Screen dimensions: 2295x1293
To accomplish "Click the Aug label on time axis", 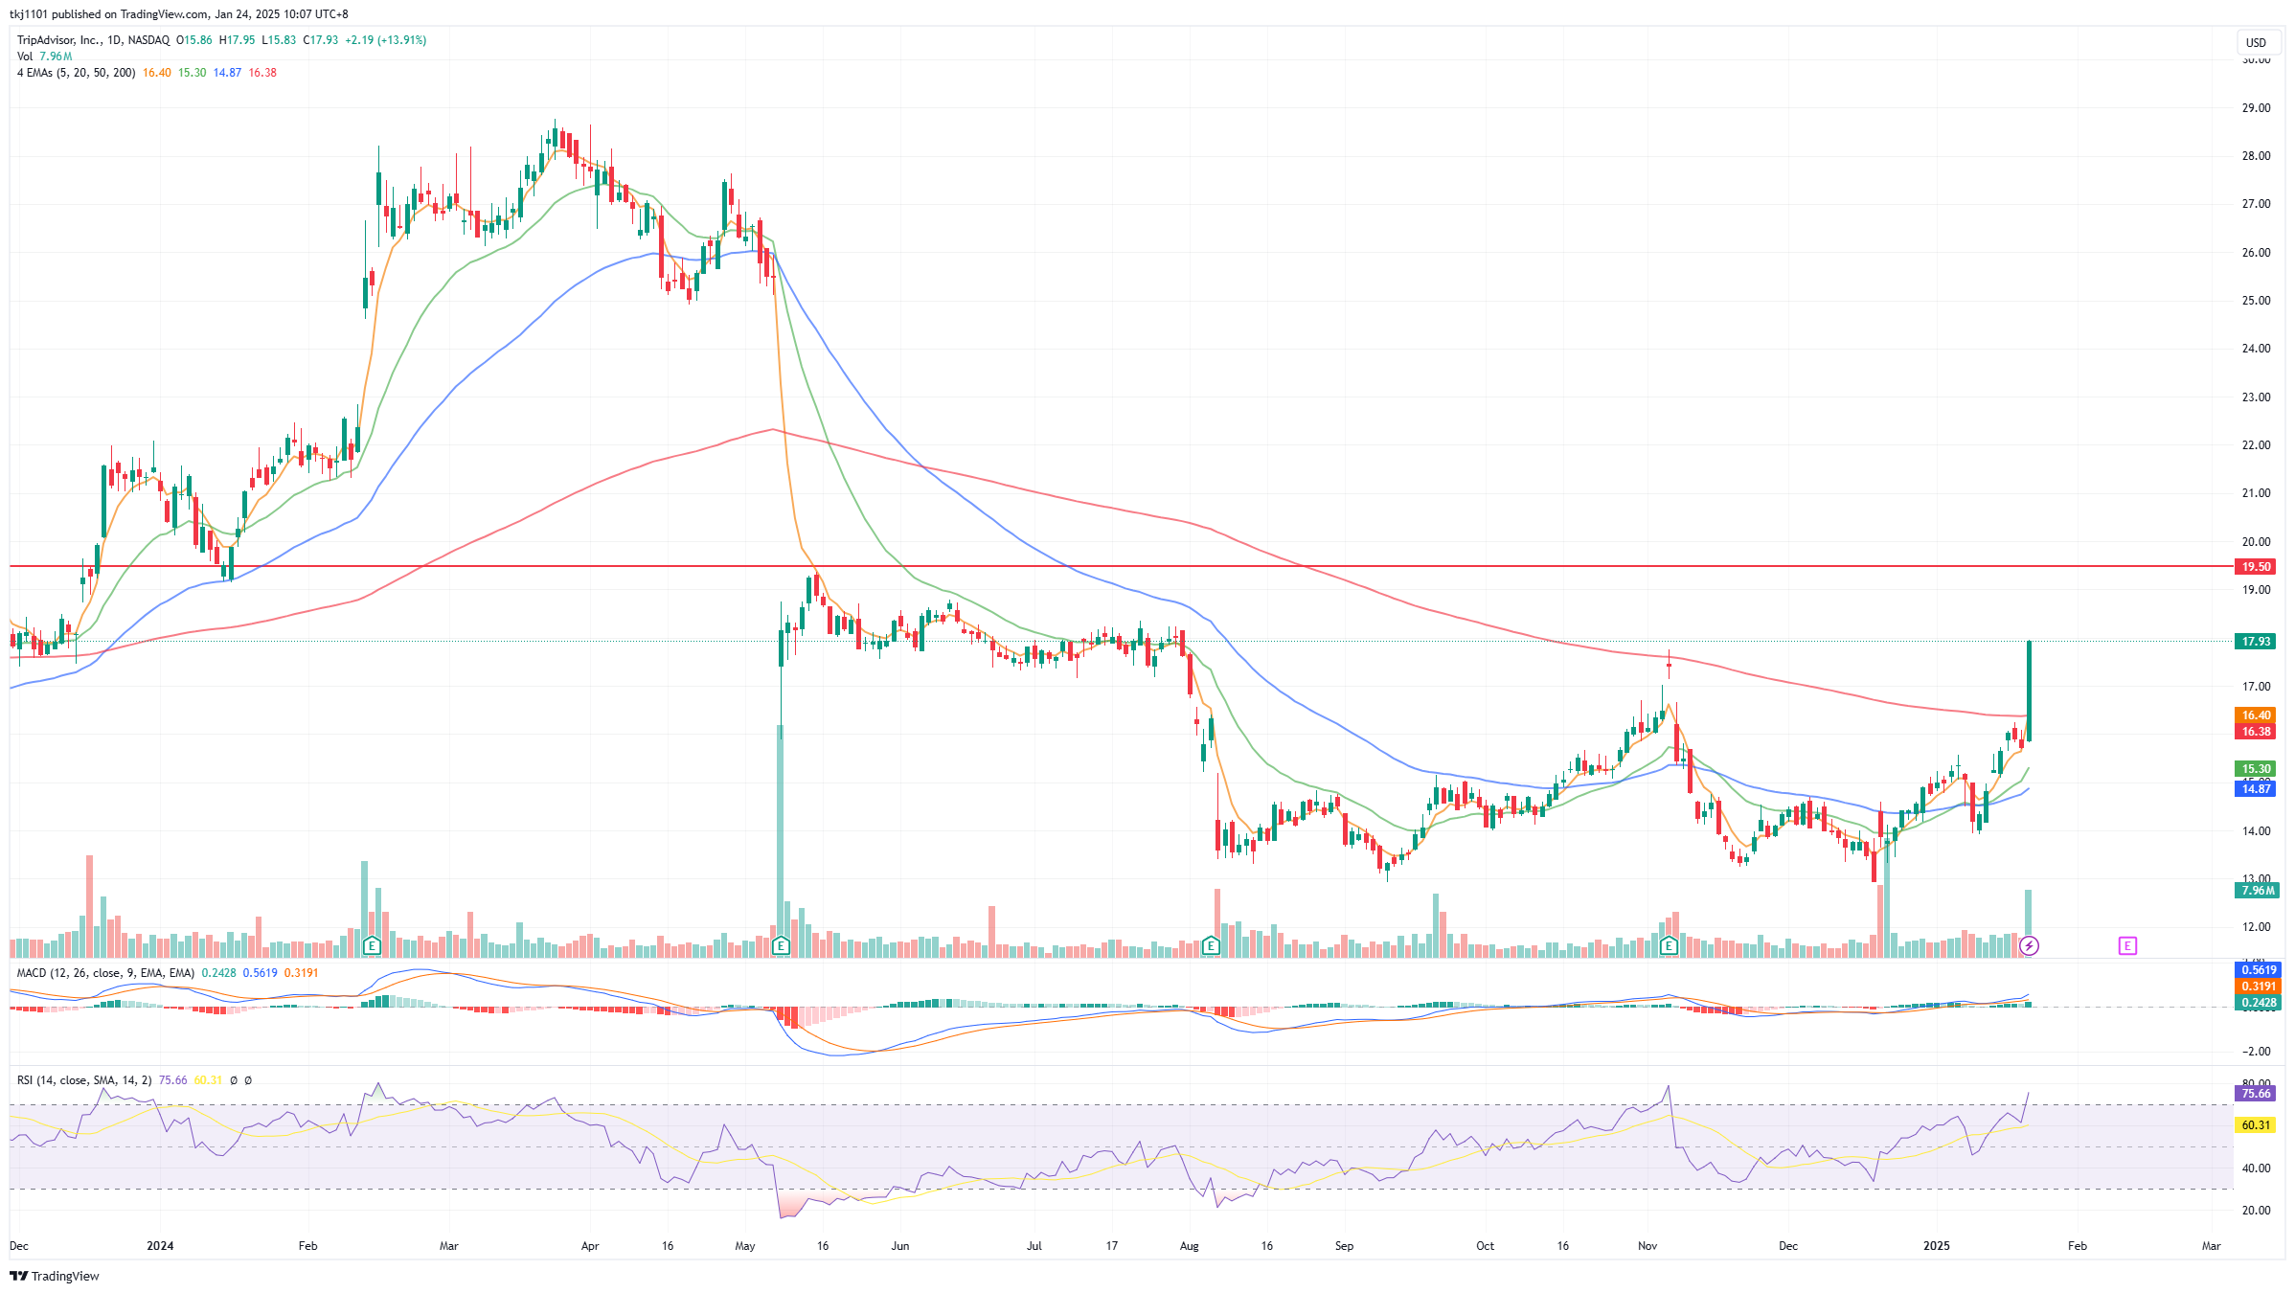I will (1189, 1246).
